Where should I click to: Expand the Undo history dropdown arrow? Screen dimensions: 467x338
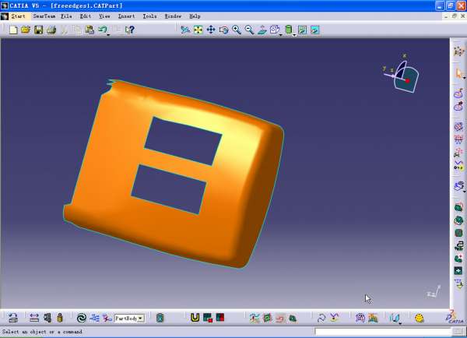coord(108,35)
